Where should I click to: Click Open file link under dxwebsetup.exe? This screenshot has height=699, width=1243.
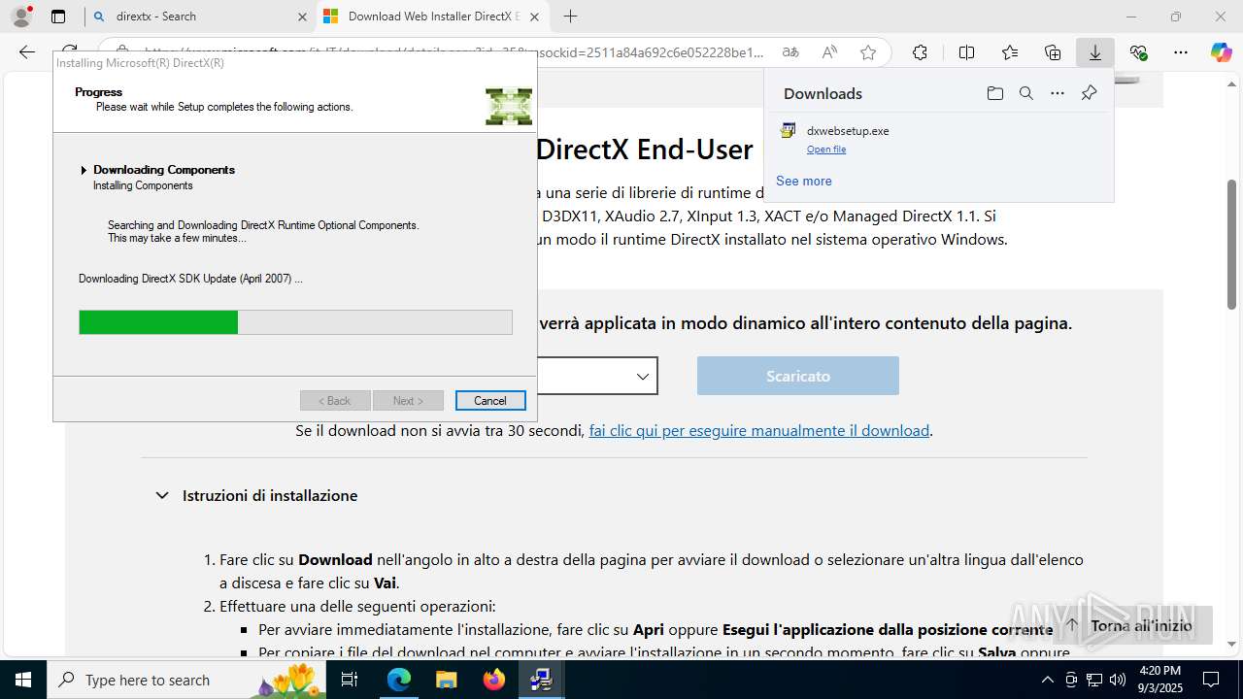(x=826, y=150)
